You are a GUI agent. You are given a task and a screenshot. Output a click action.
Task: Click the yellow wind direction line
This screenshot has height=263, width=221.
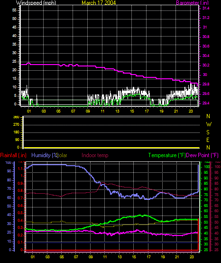[112, 148]
